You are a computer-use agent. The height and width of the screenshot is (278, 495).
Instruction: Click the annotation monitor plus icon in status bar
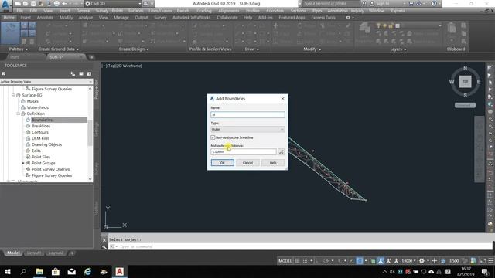click(x=435, y=261)
